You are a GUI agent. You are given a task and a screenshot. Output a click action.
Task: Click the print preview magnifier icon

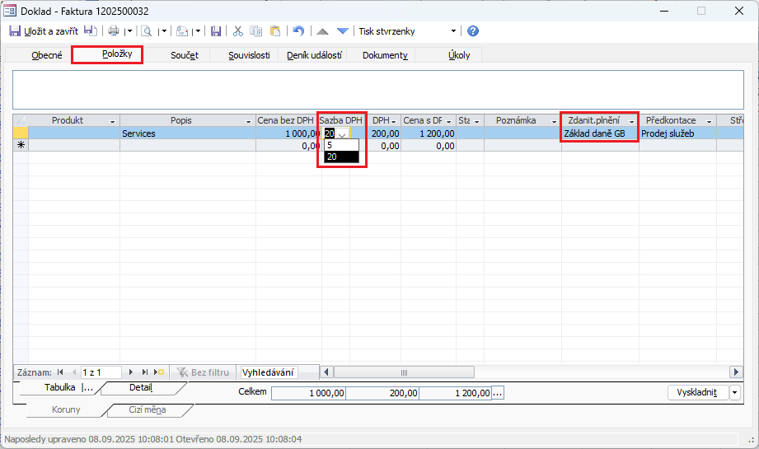tap(146, 31)
